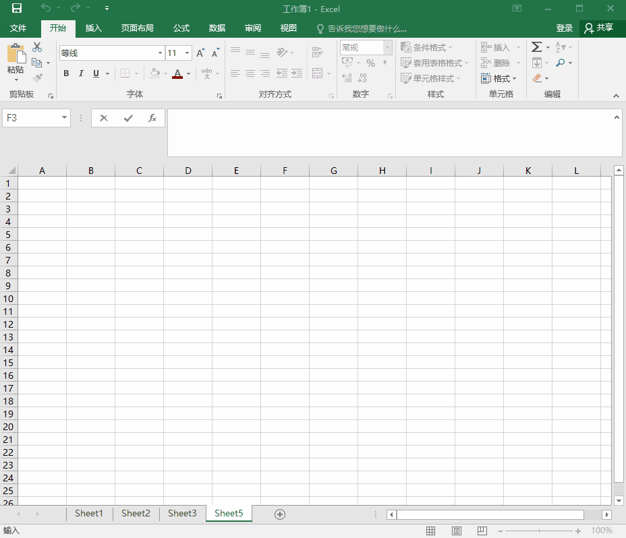Click the increase decimal icon

347,78
